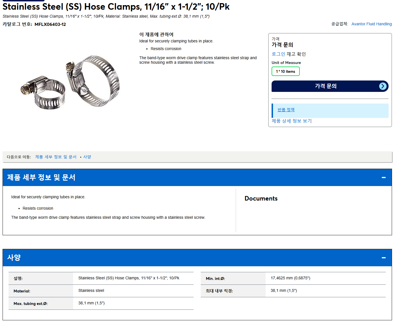
Task: Click the 최대 내부 직경 label cell
Action: click(233, 291)
